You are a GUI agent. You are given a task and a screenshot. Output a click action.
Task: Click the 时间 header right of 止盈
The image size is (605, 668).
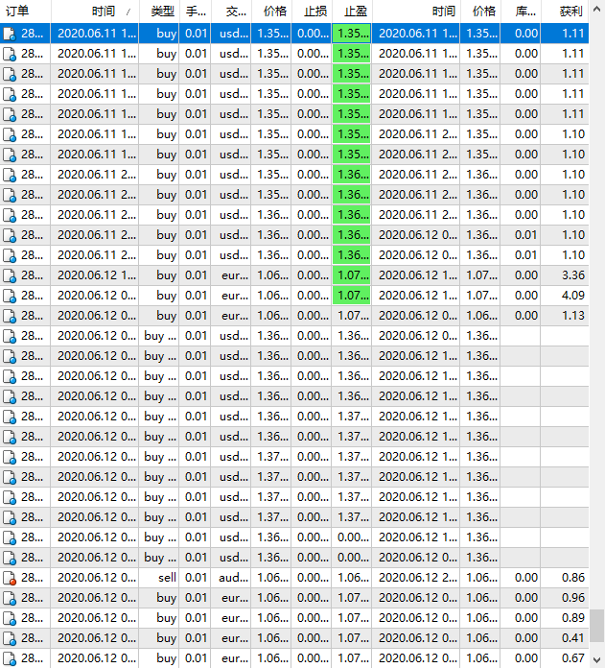coord(416,12)
